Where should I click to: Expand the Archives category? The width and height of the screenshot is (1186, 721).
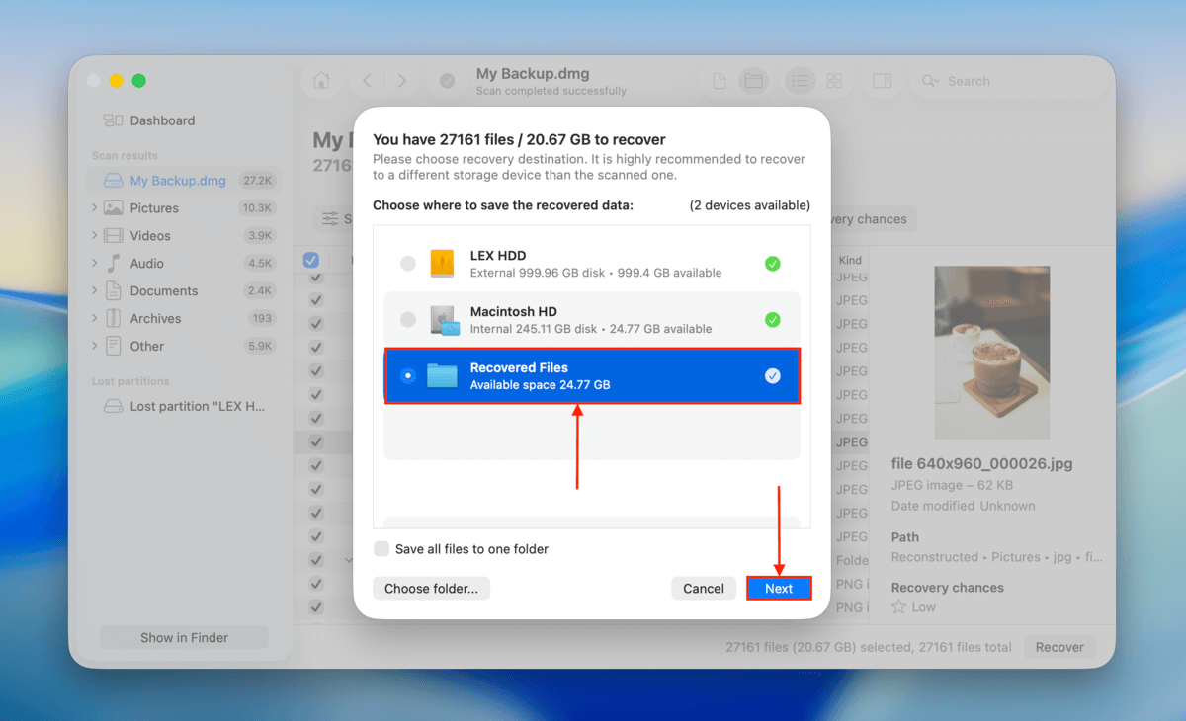94,319
